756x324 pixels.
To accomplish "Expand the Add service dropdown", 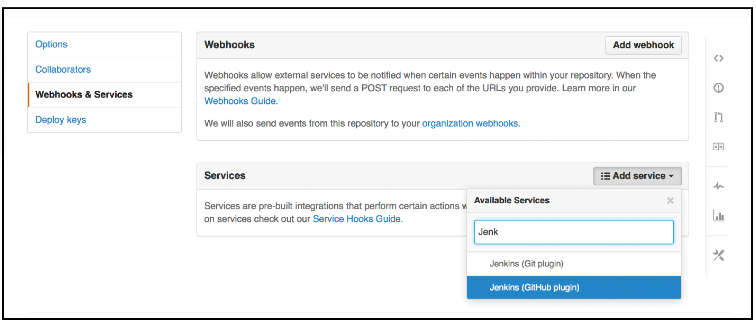I will pyautogui.click(x=638, y=176).
